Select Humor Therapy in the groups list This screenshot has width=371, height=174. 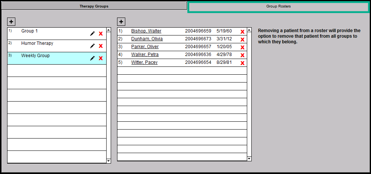37,43
